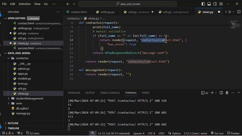This screenshot has height=136, width=242.
Task: Open the Edit menu
Action: coord(12,4)
